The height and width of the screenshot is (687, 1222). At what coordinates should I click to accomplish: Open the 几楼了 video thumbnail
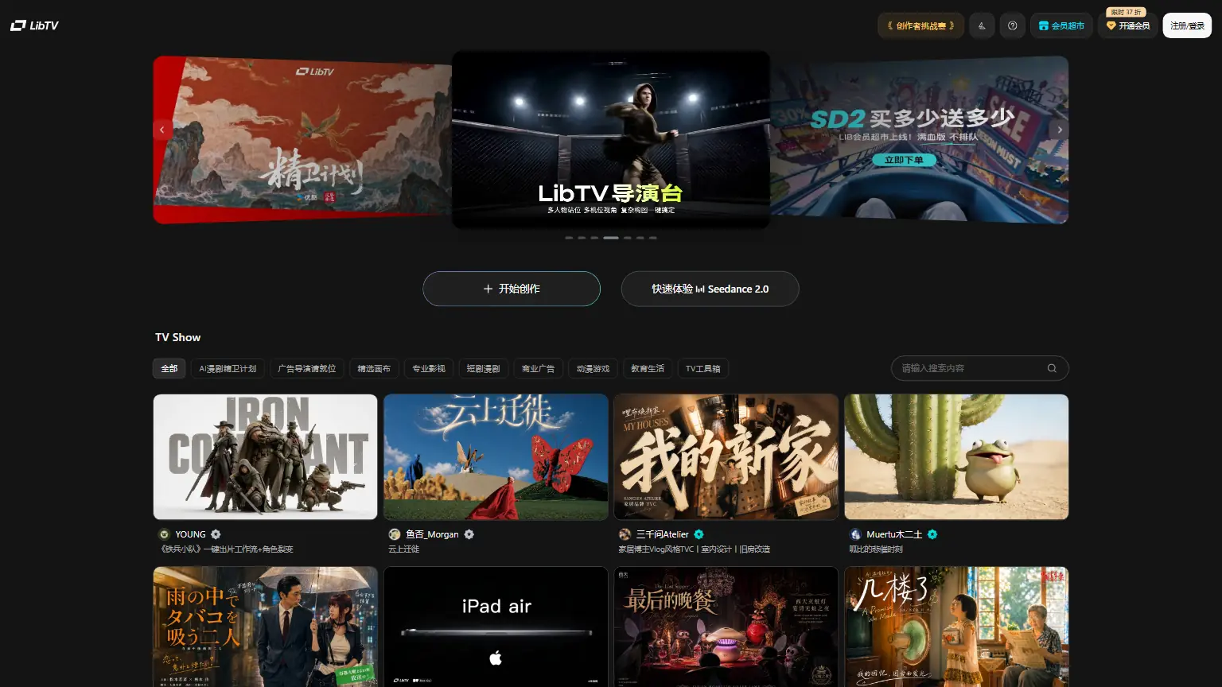pos(956,627)
